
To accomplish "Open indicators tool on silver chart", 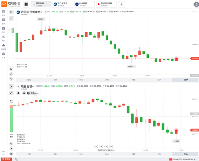I will 11,153.
